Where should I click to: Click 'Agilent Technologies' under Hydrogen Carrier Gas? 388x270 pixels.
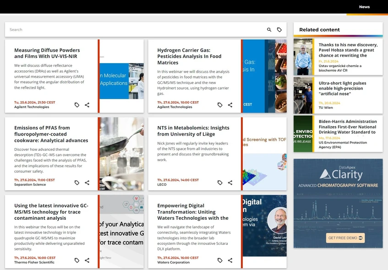click(175, 107)
